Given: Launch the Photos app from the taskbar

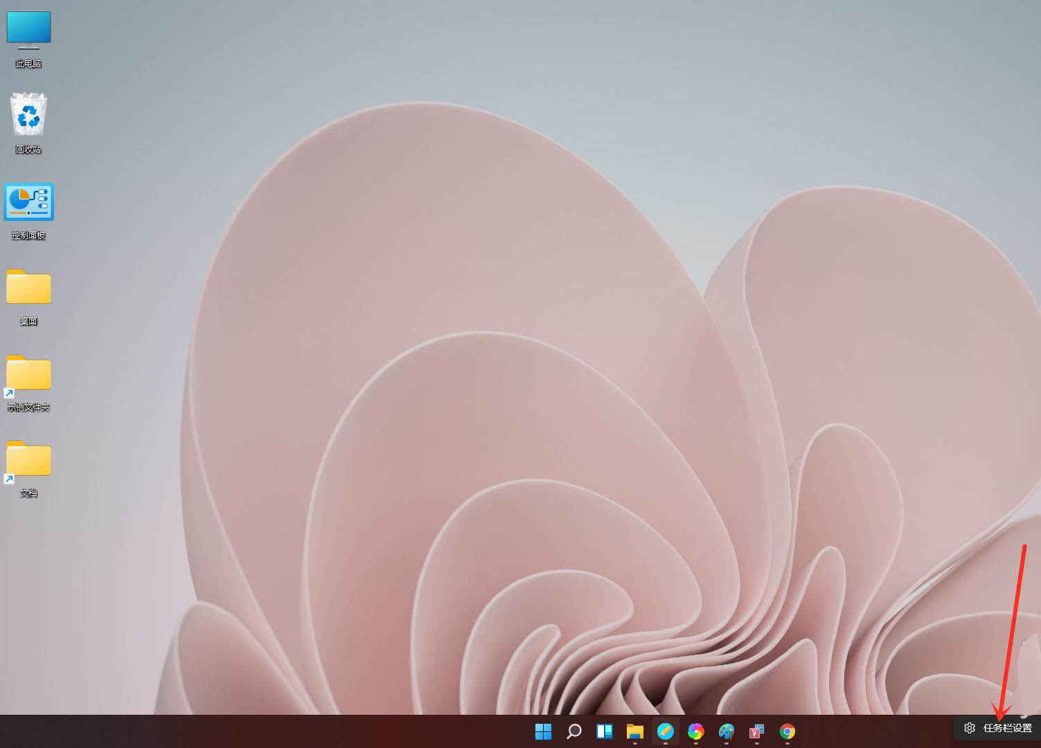Looking at the screenshot, I should 695,731.
